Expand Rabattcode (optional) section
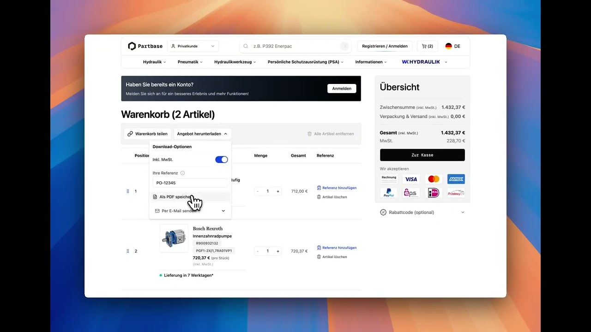The height and width of the screenshot is (332, 591). pos(422,213)
